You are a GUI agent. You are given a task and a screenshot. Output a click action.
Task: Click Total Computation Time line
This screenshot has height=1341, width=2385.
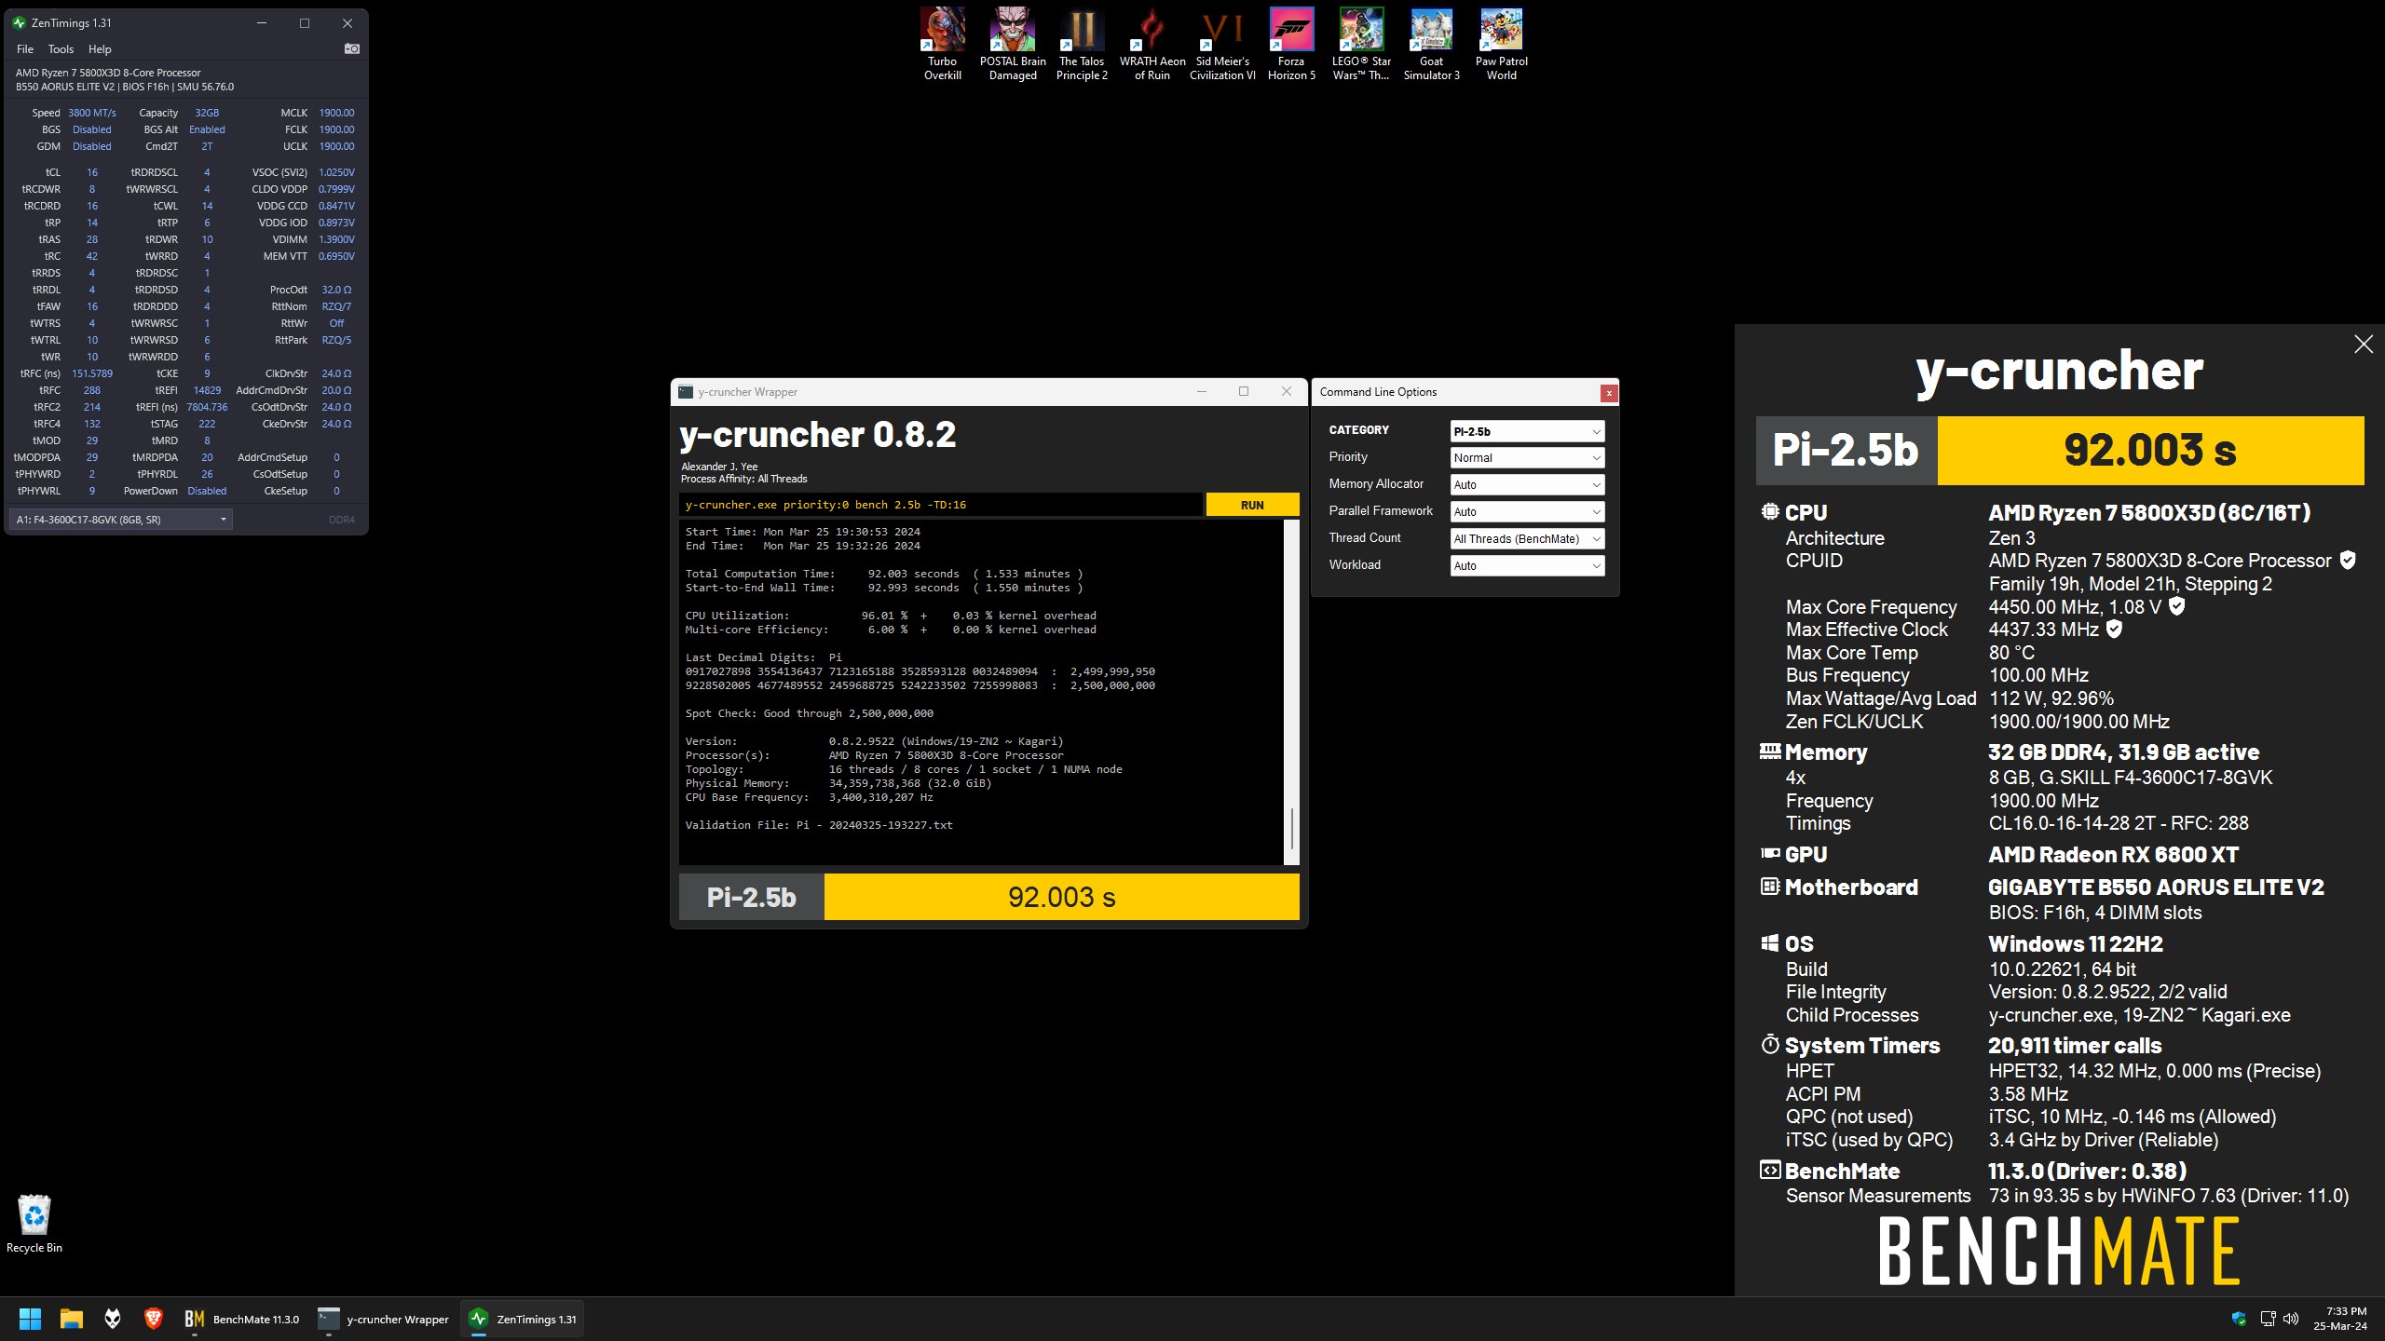(x=884, y=574)
